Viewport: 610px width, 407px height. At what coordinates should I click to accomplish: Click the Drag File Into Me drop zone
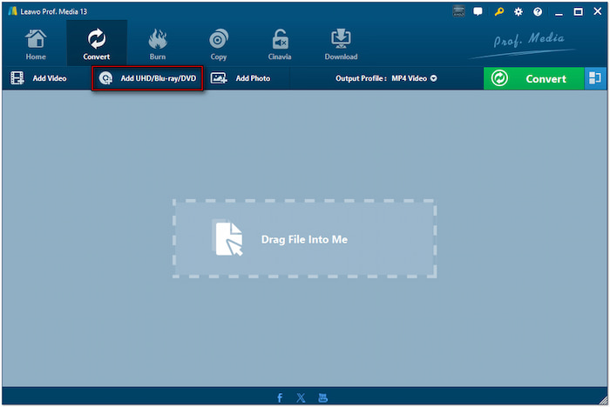[x=305, y=239]
